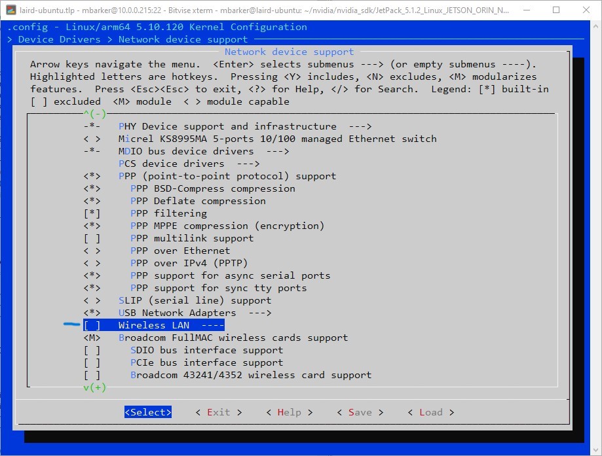Viewport: 602px width, 456px height.
Task: Select PPP over Ethernet option
Action: point(180,251)
